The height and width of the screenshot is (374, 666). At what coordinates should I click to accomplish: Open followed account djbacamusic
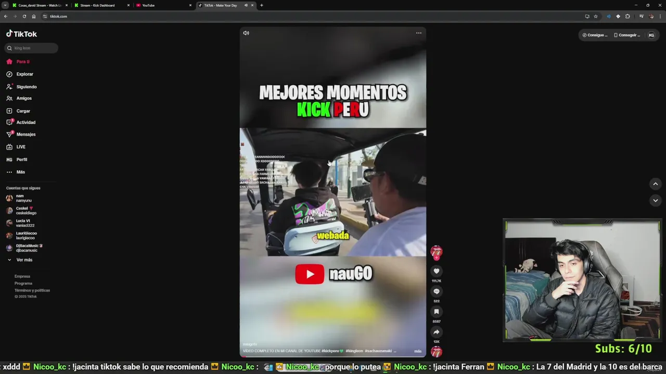[x=24, y=248]
